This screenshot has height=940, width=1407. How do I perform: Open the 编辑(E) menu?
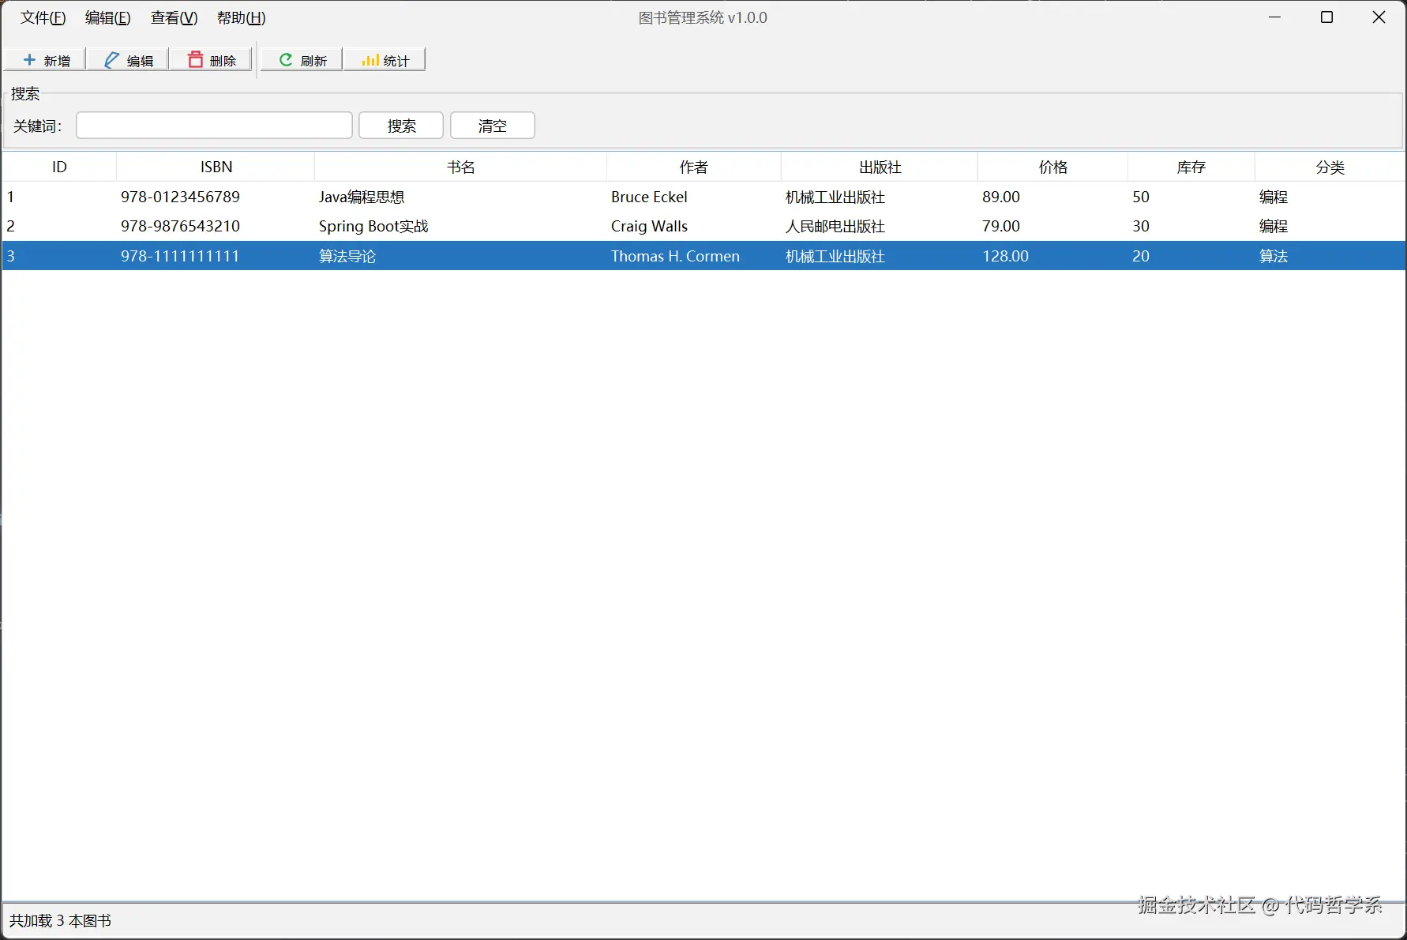tap(107, 17)
